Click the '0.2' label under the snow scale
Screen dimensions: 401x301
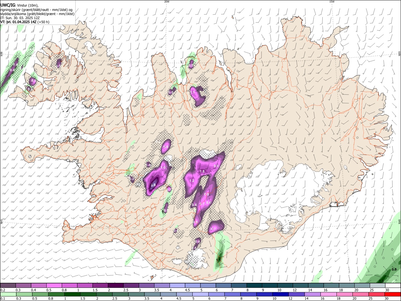pyautogui.click(x=3, y=290)
